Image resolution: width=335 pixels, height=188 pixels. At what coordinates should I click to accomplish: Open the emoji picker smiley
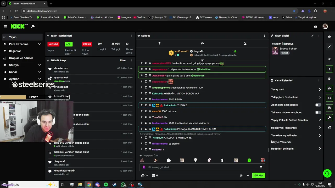261,167
